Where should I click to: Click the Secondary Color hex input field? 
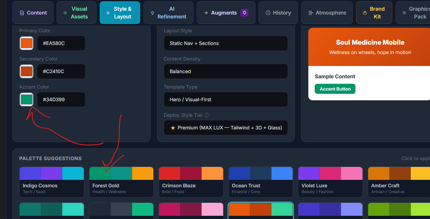(61, 71)
